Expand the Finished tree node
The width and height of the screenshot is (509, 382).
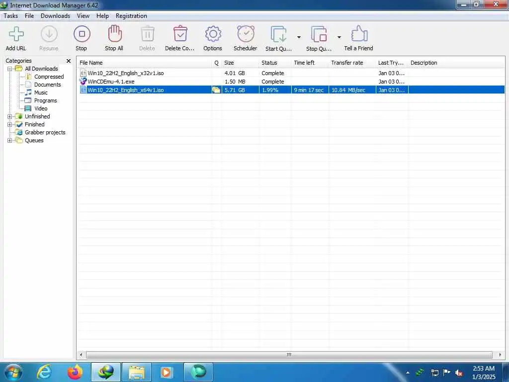[x=10, y=124]
